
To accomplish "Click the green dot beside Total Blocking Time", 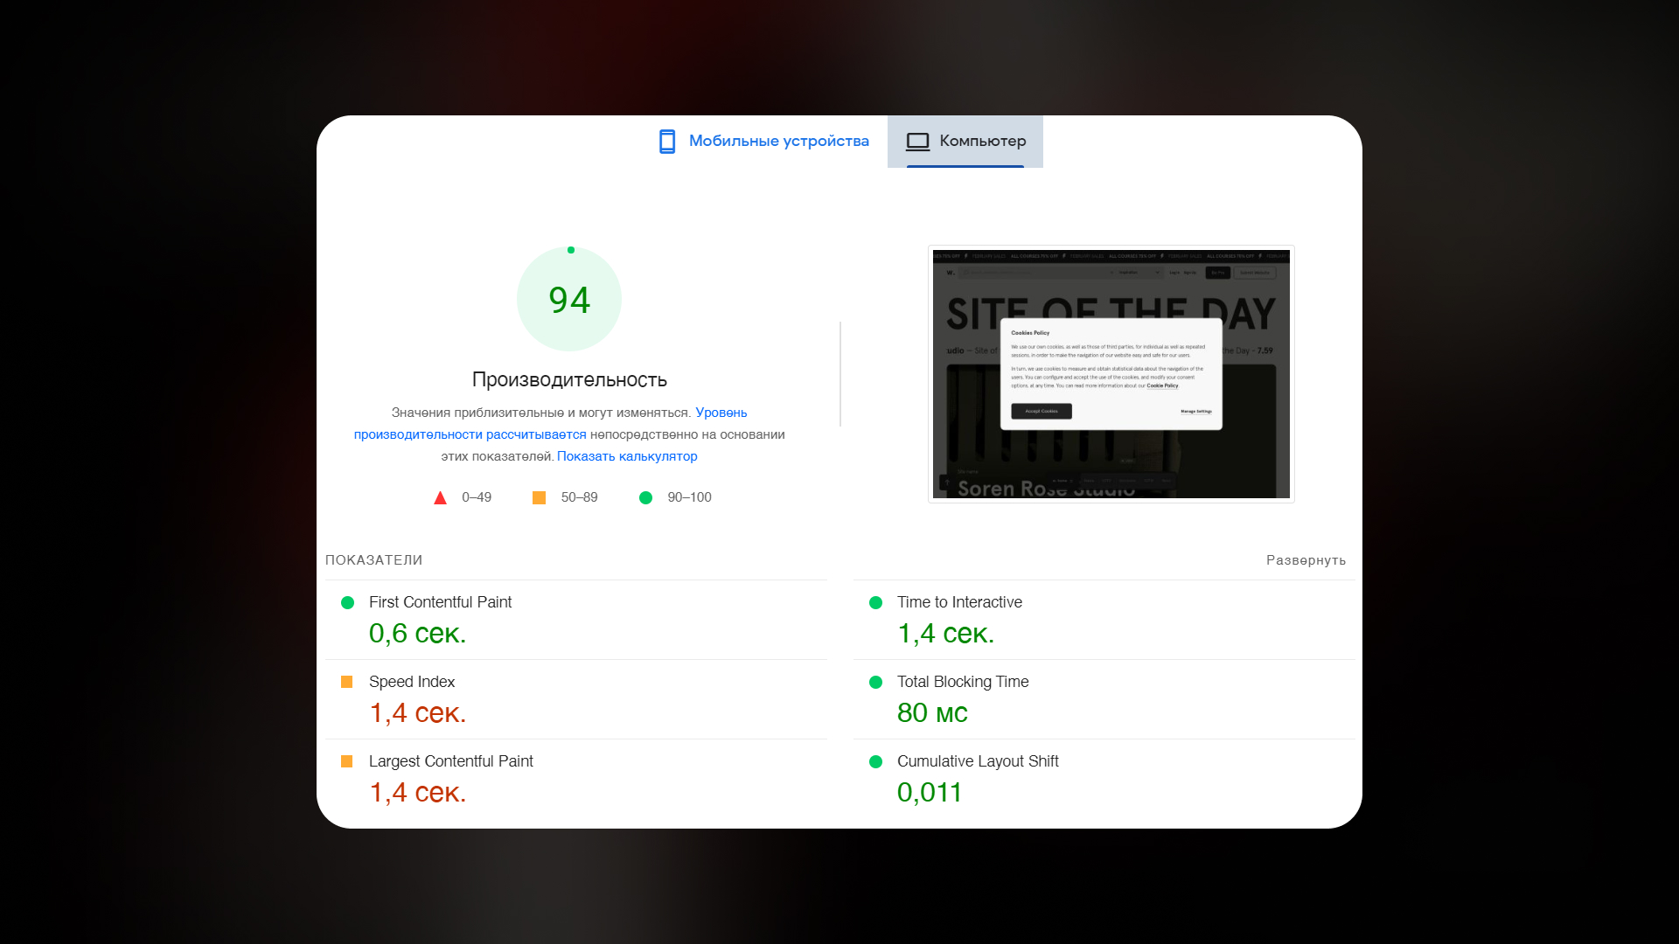I will click(875, 682).
